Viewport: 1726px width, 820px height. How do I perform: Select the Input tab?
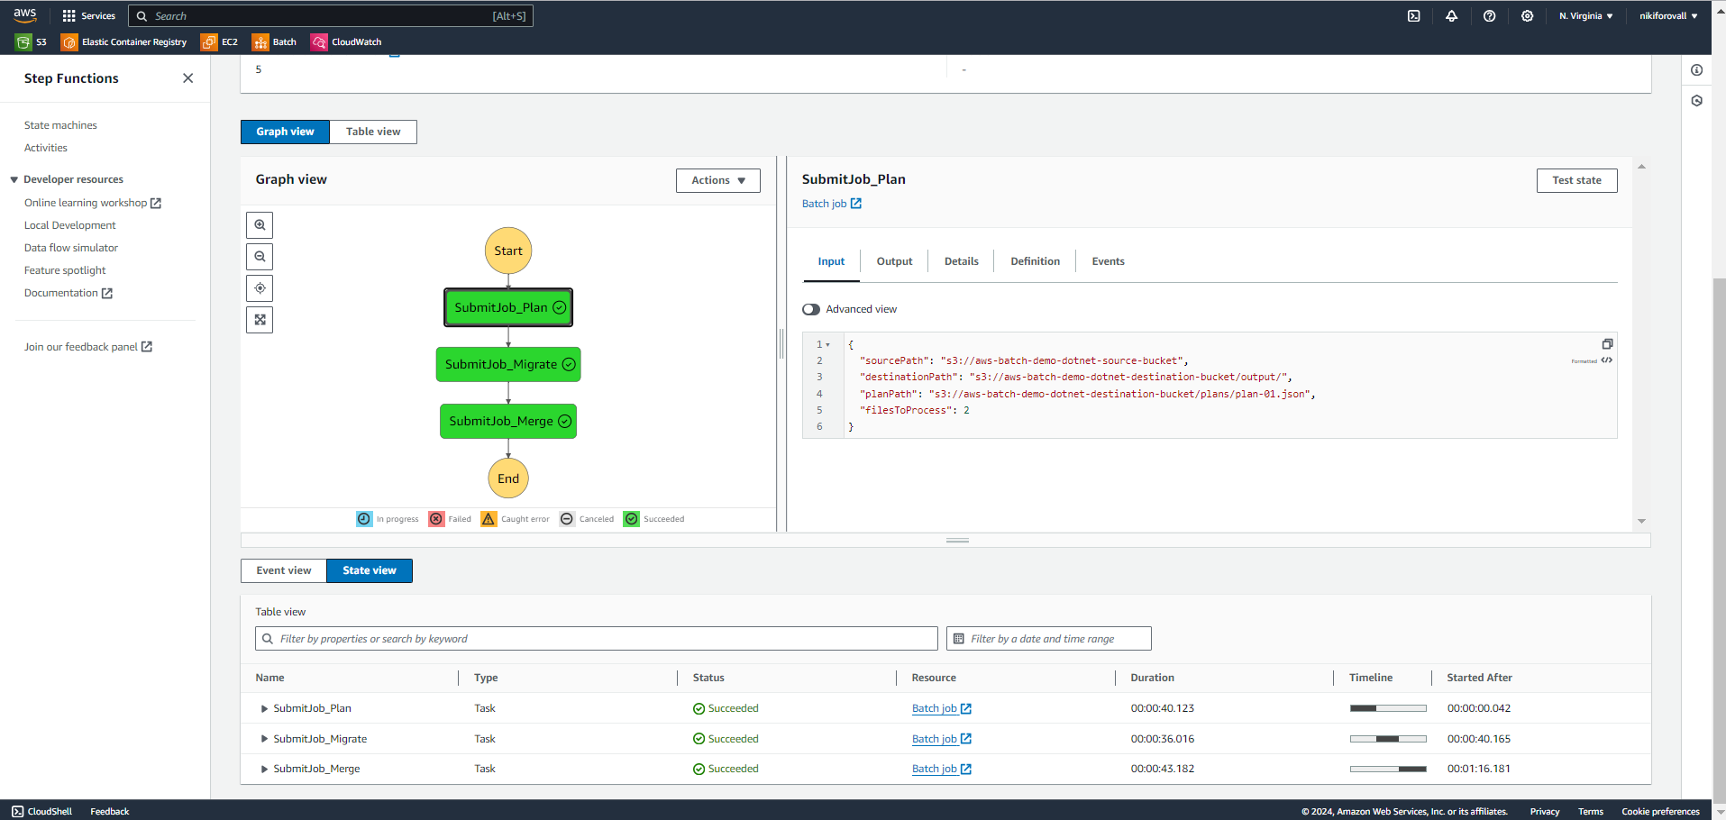click(x=831, y=261)
